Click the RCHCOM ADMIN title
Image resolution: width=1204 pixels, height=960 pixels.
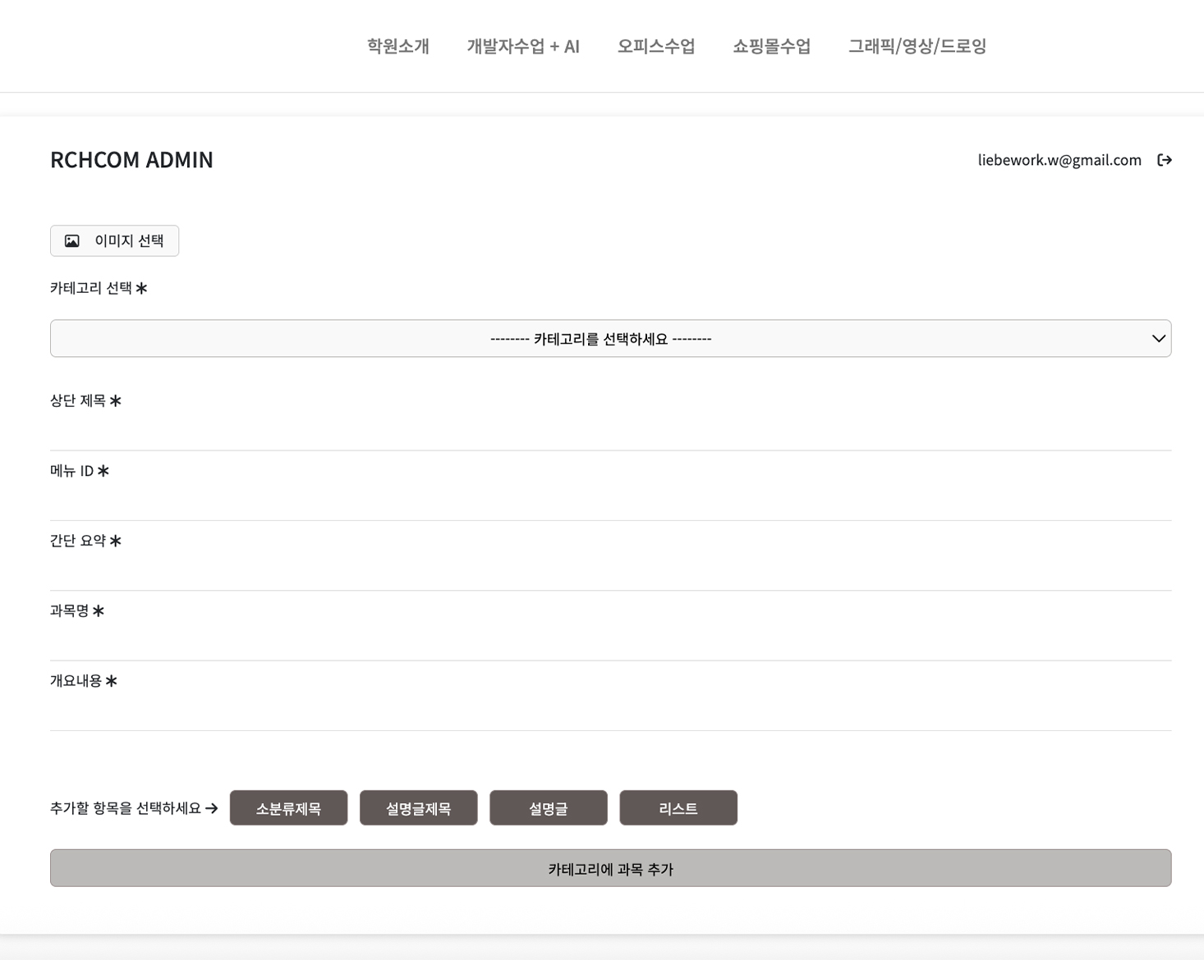point(131,160)
